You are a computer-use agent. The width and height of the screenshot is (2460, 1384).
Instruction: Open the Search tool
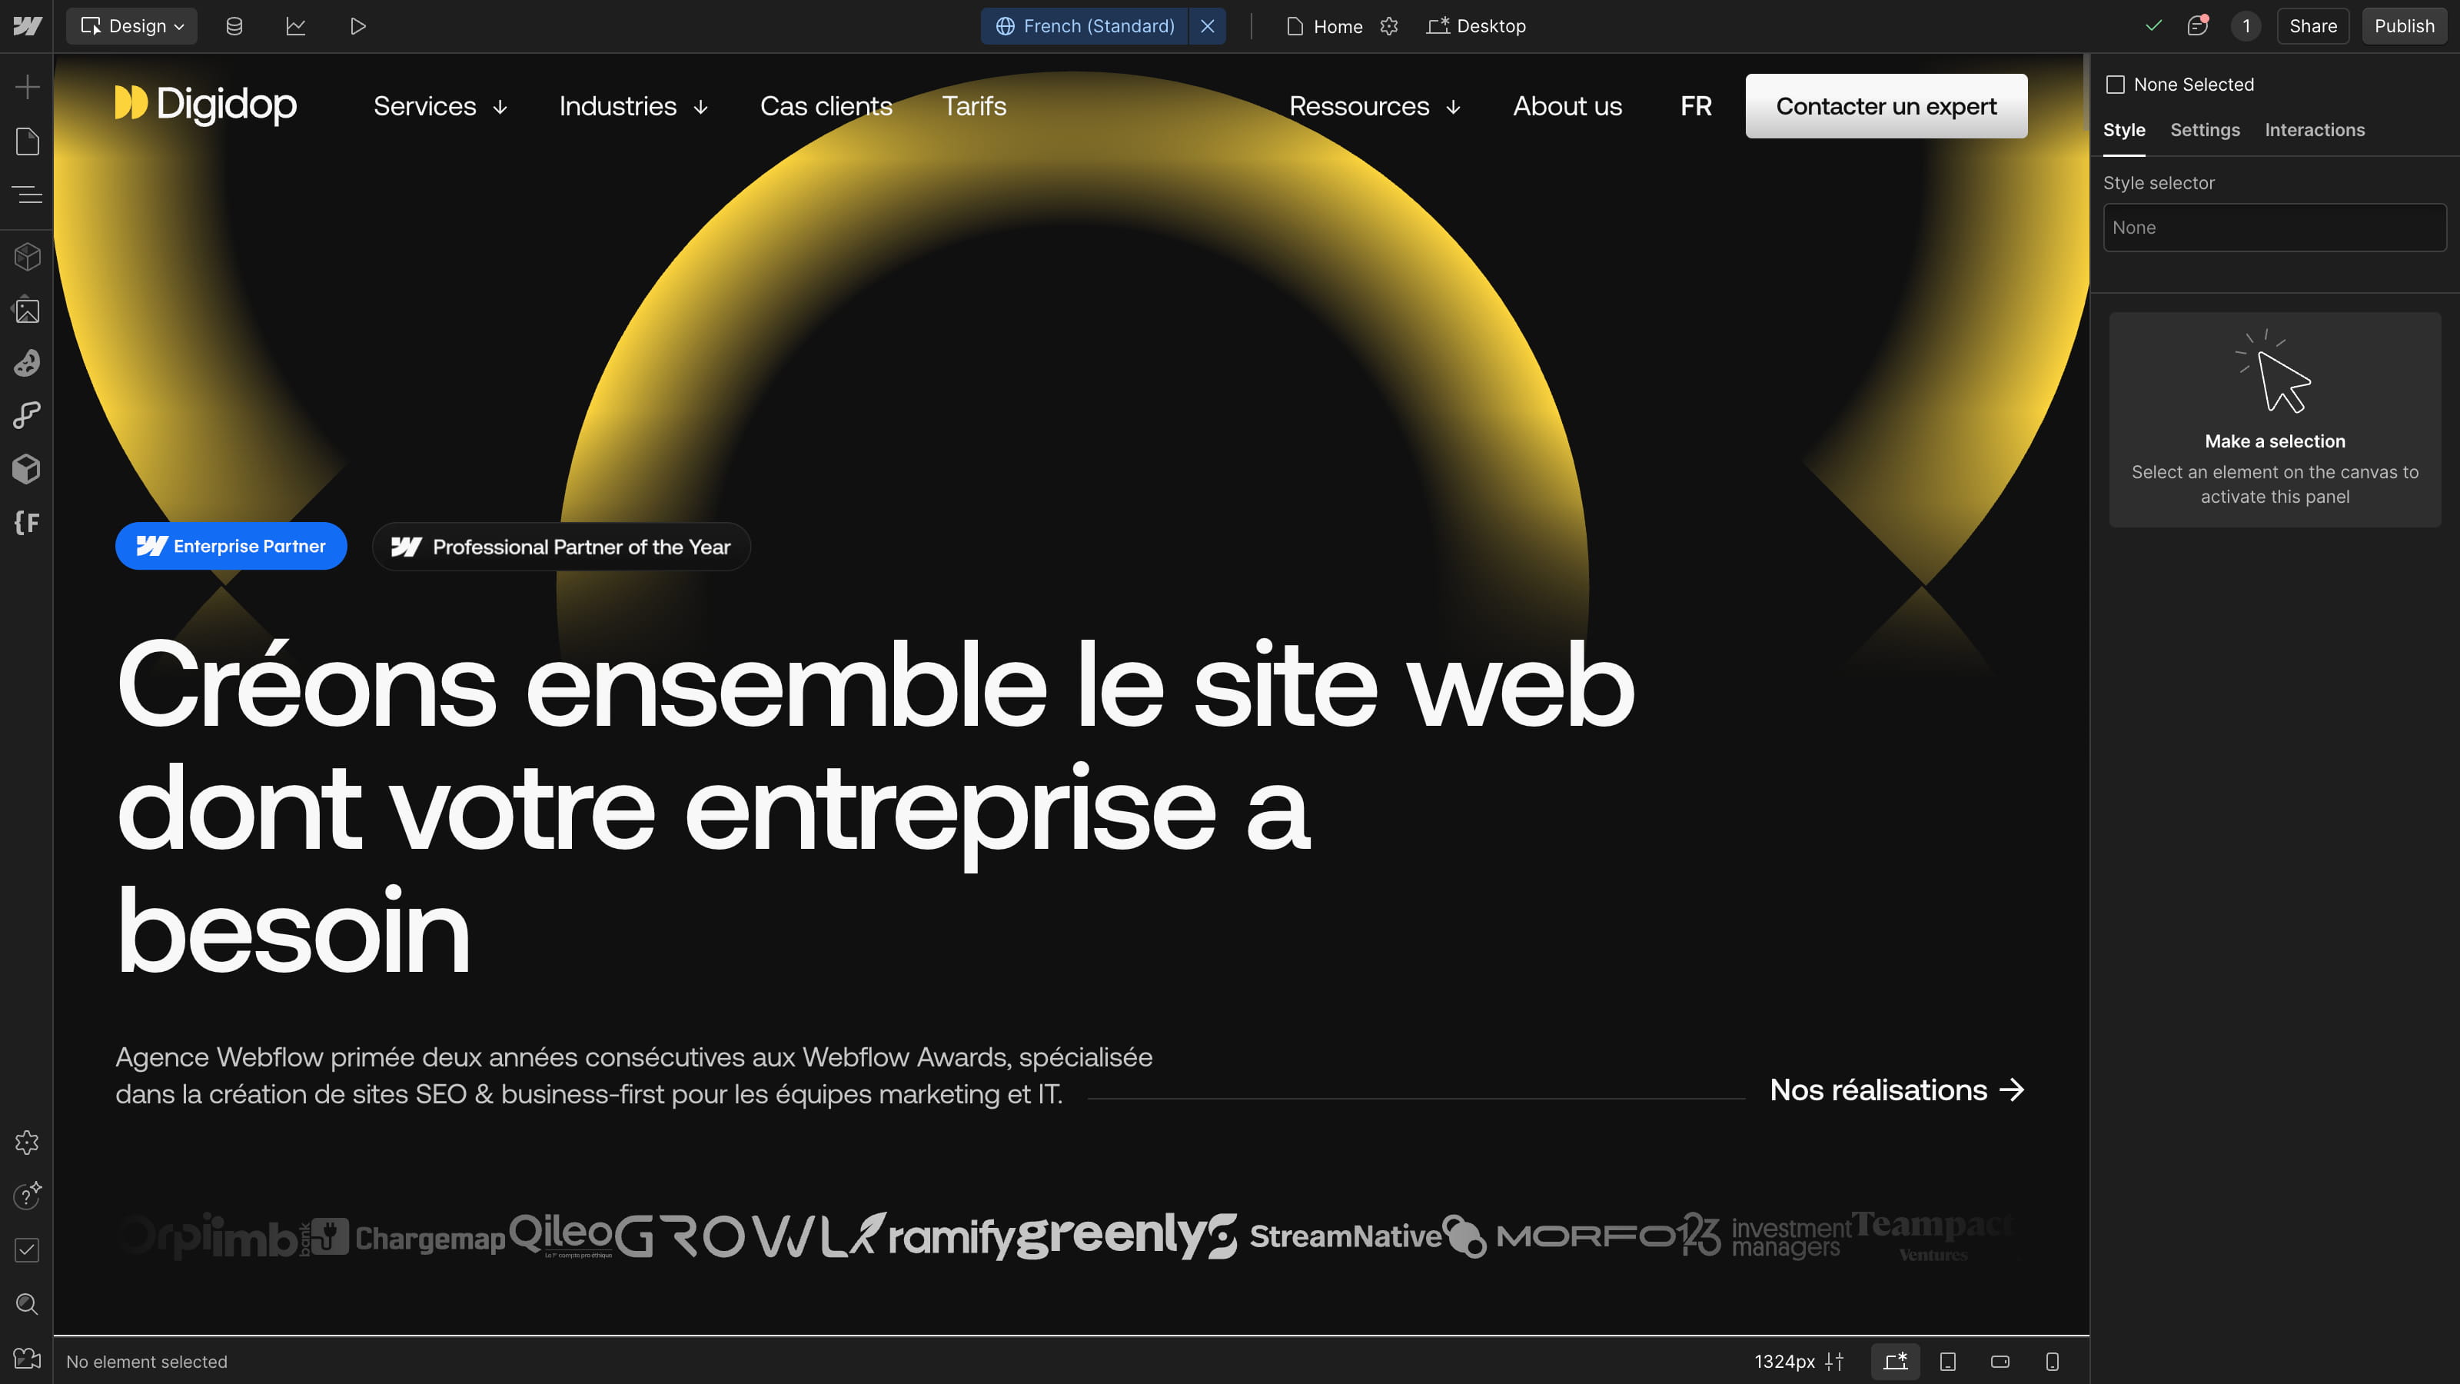(x=27, y=1304)
